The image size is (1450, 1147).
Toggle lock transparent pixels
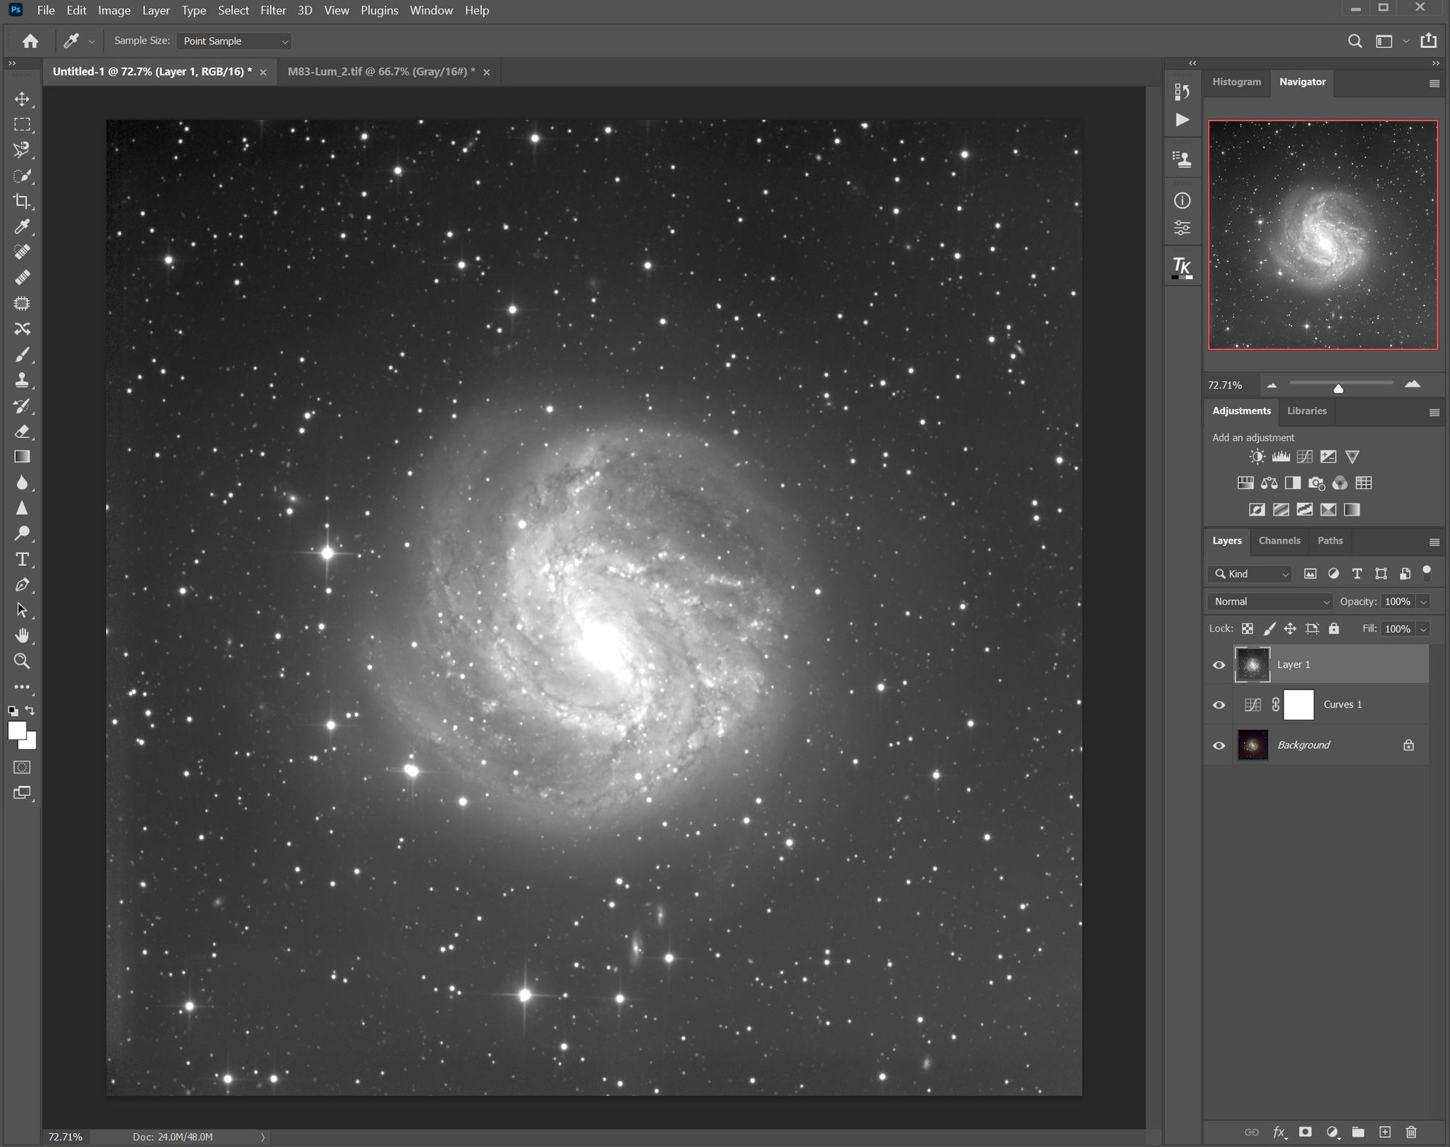(1247, 629)
